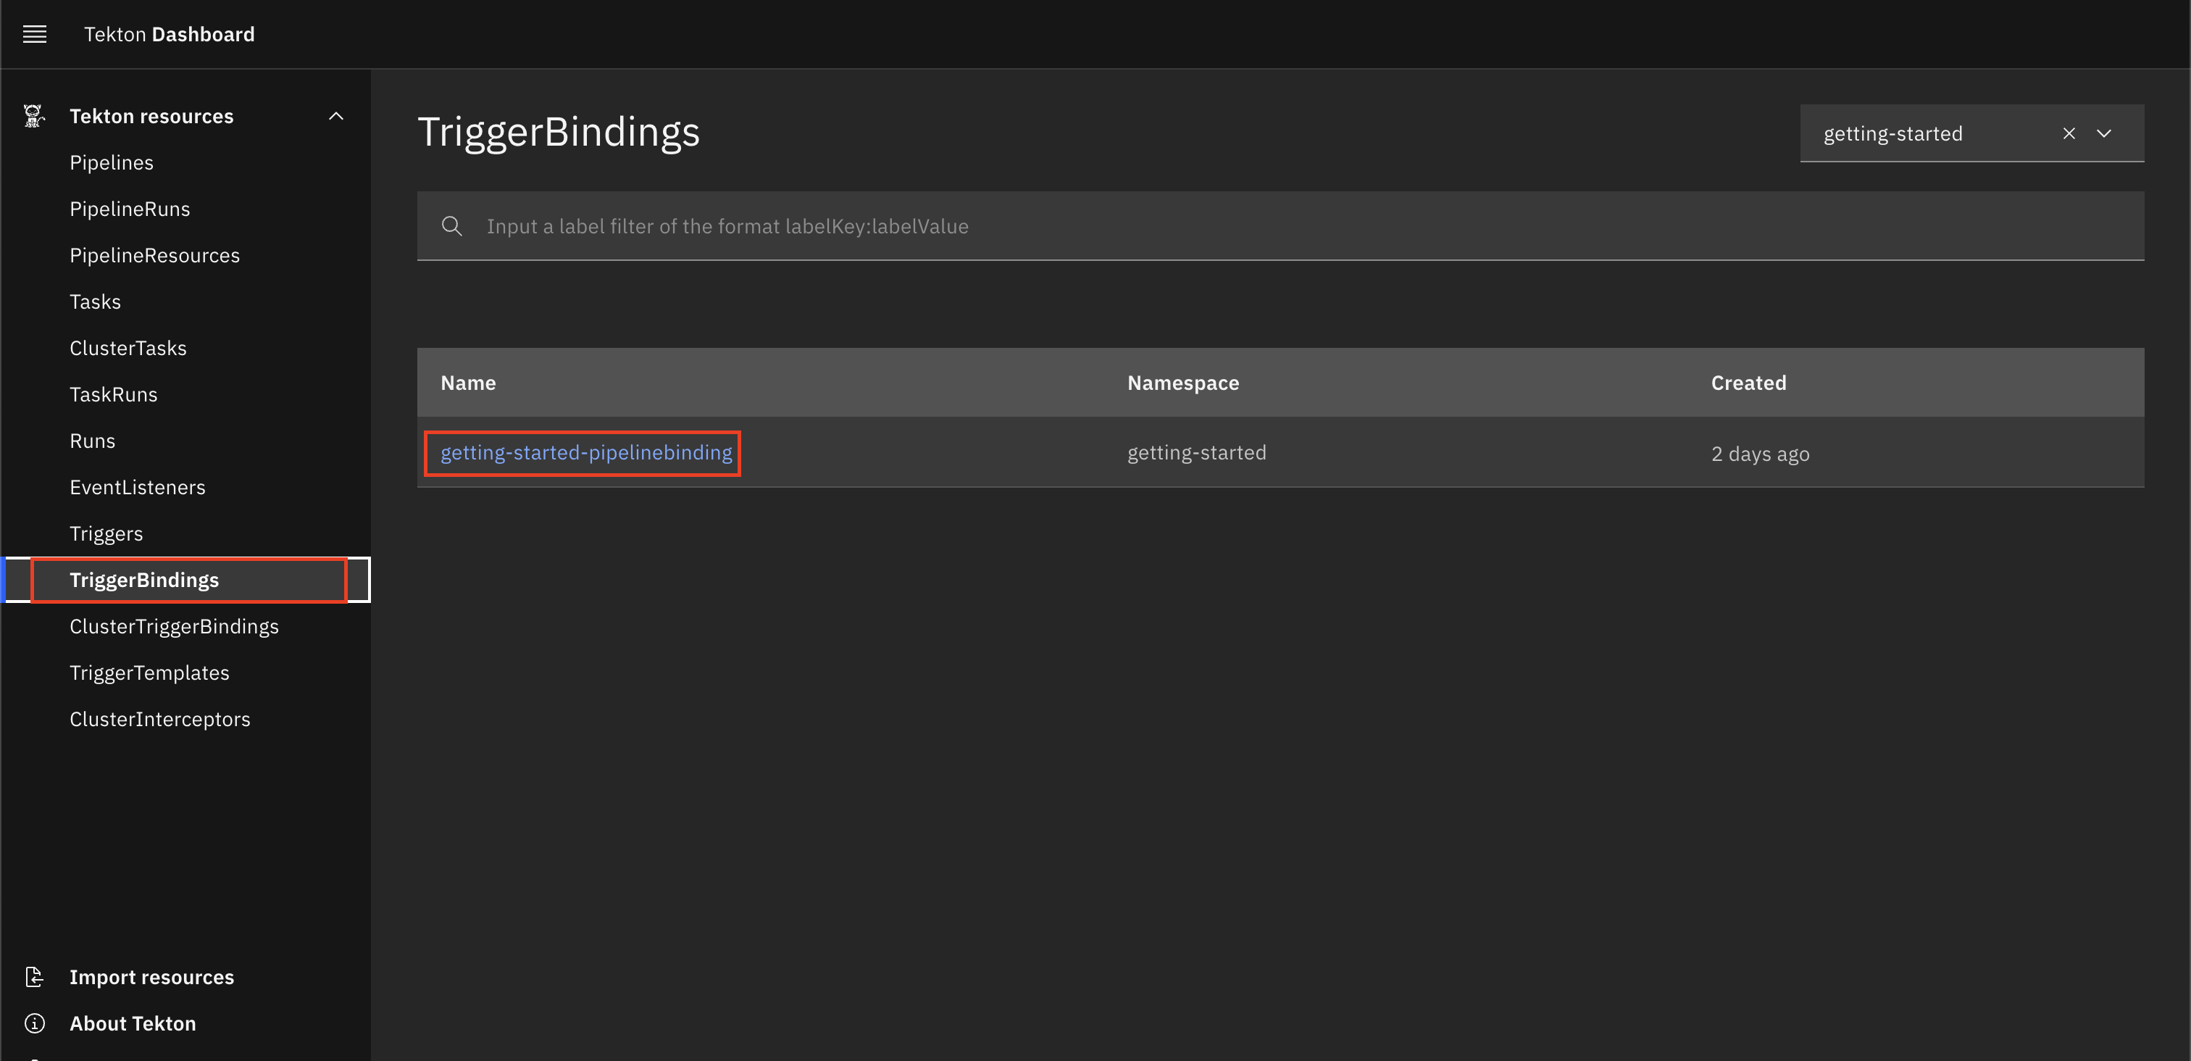Collapse the Tekton resources section

336,116
